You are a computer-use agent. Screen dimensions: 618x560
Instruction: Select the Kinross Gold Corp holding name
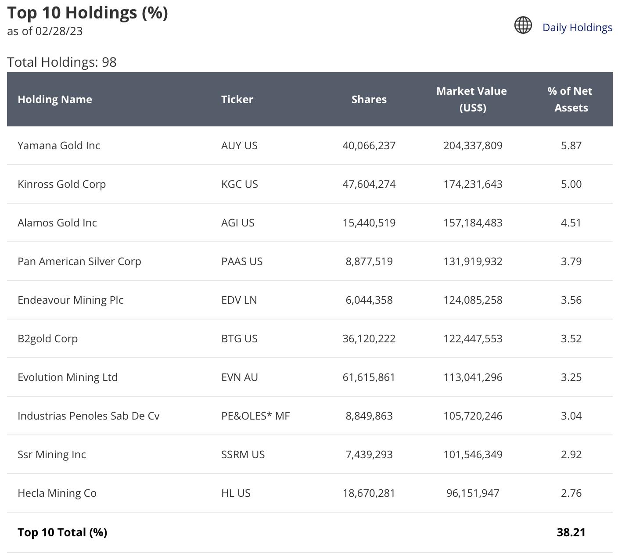(62, 184)
